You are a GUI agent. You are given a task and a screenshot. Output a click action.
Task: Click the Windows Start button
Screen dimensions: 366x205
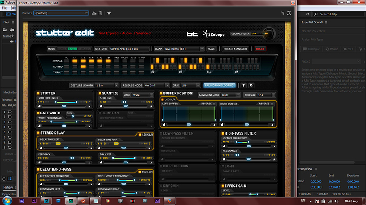pos(7,201)
